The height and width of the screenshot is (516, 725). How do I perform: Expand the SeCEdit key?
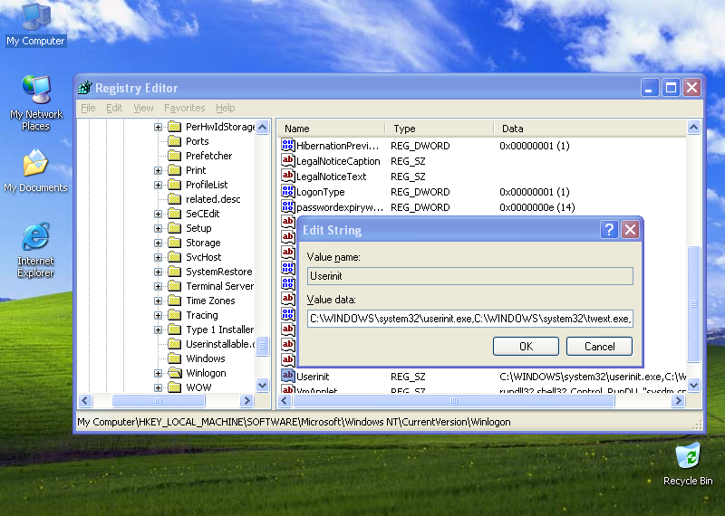pyautogui.click(x=158, y=214)
